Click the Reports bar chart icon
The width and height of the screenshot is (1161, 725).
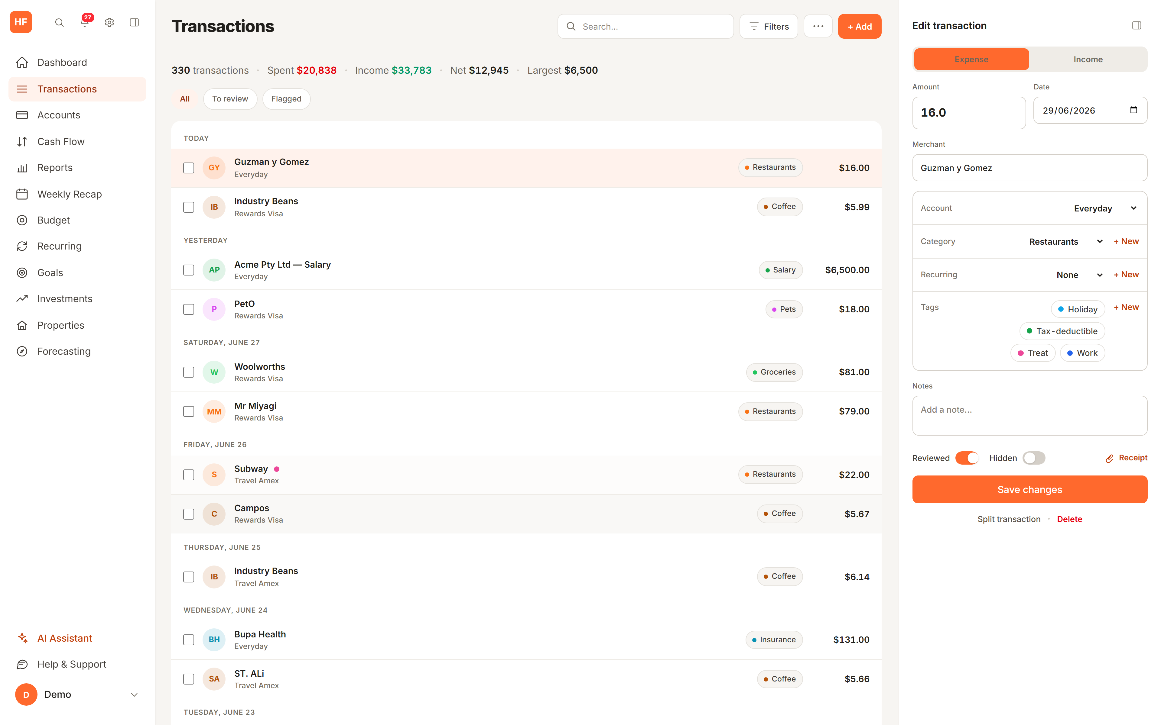[x=22, y=168]
